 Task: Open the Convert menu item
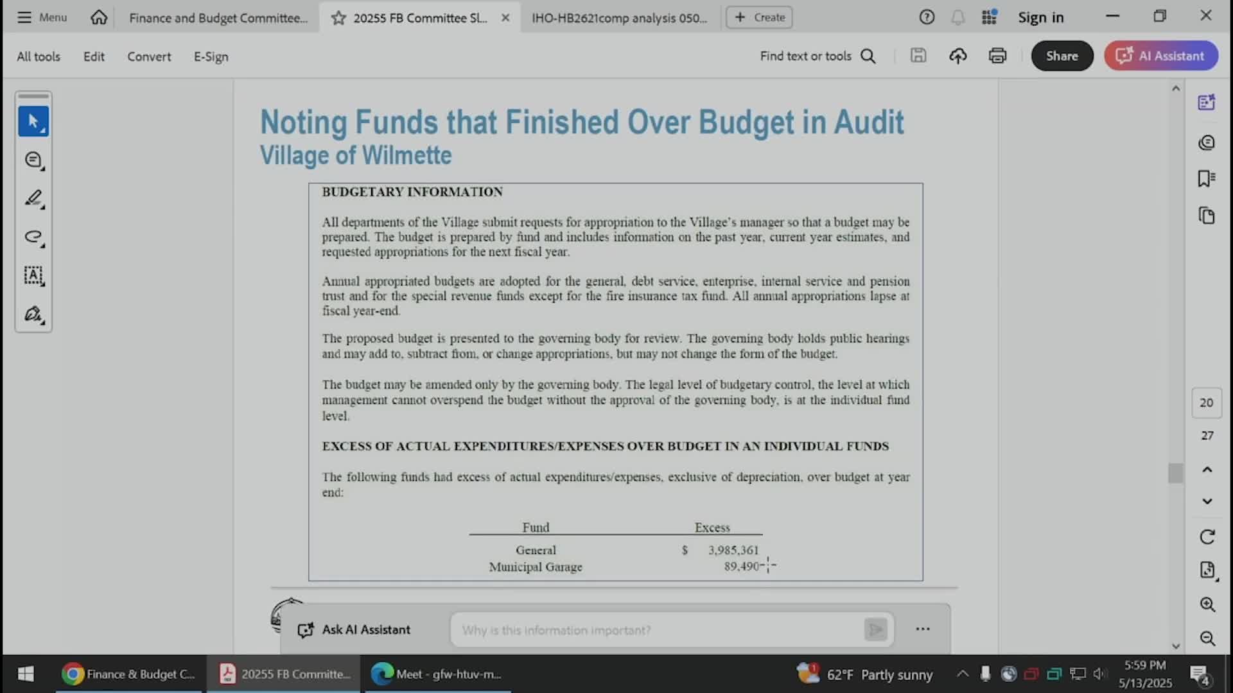[x=149, y=56]
